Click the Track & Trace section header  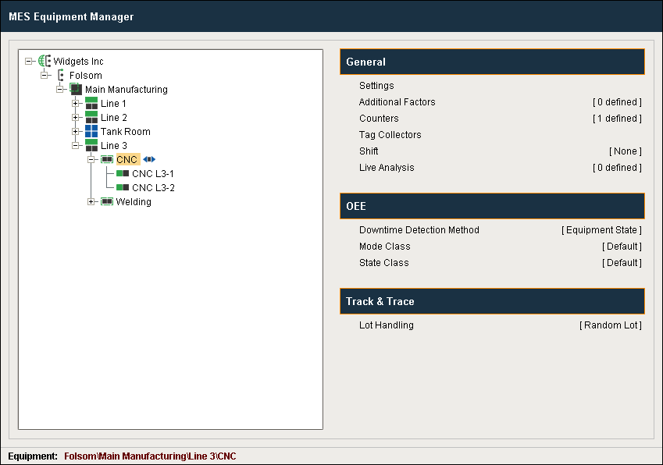coord(492,301)
